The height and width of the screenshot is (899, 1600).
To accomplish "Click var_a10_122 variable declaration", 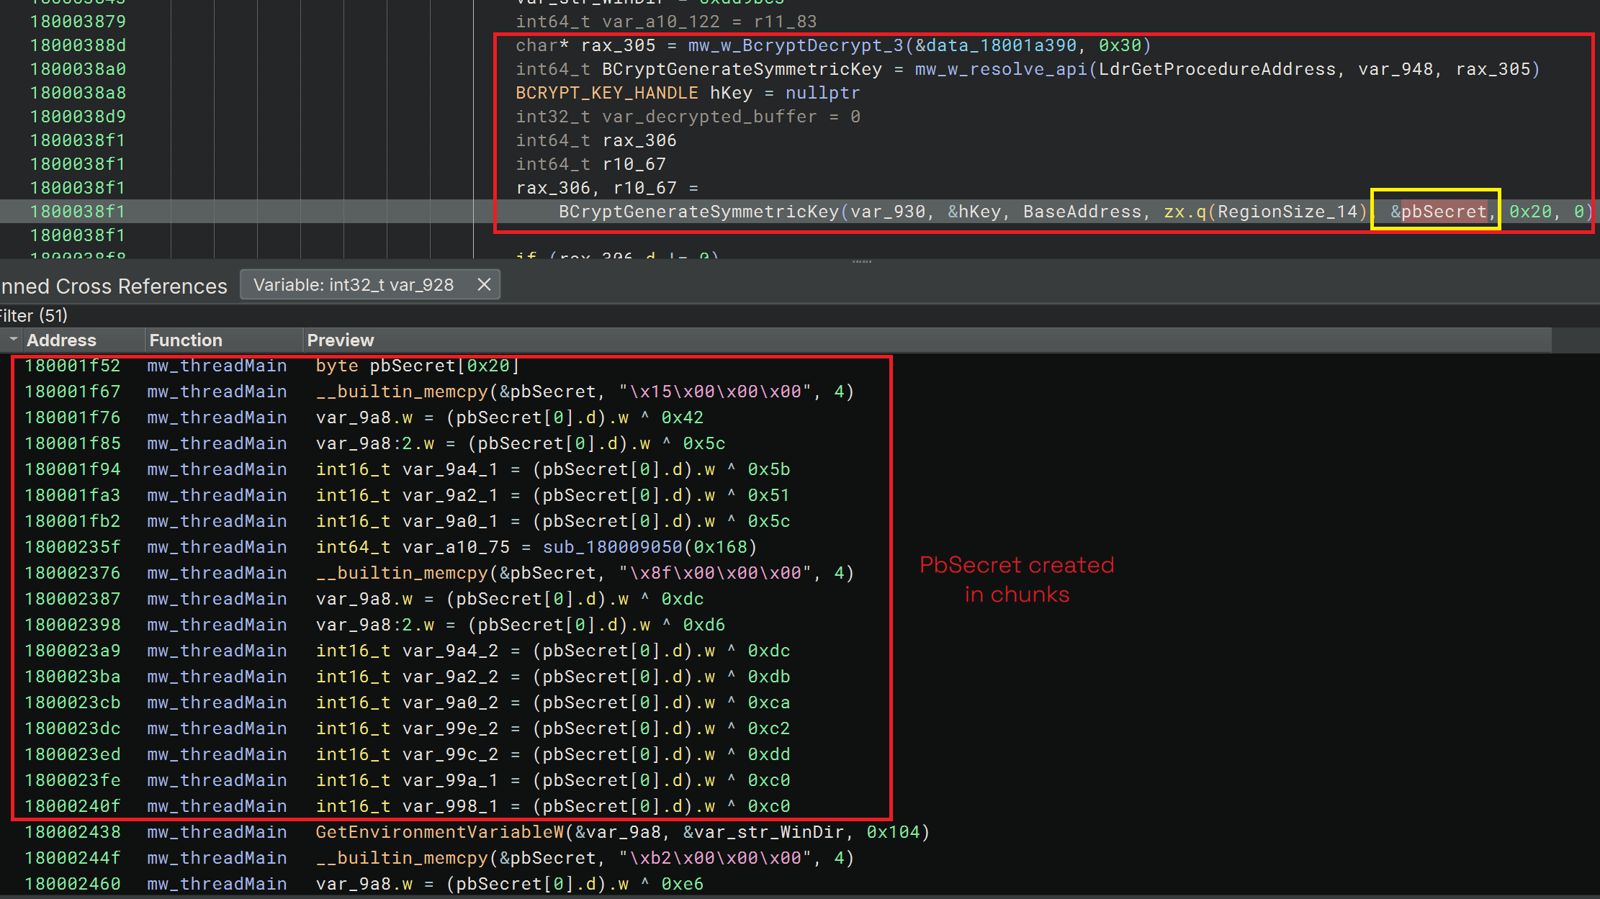I will pyautogui.click(x=661, y=22).
